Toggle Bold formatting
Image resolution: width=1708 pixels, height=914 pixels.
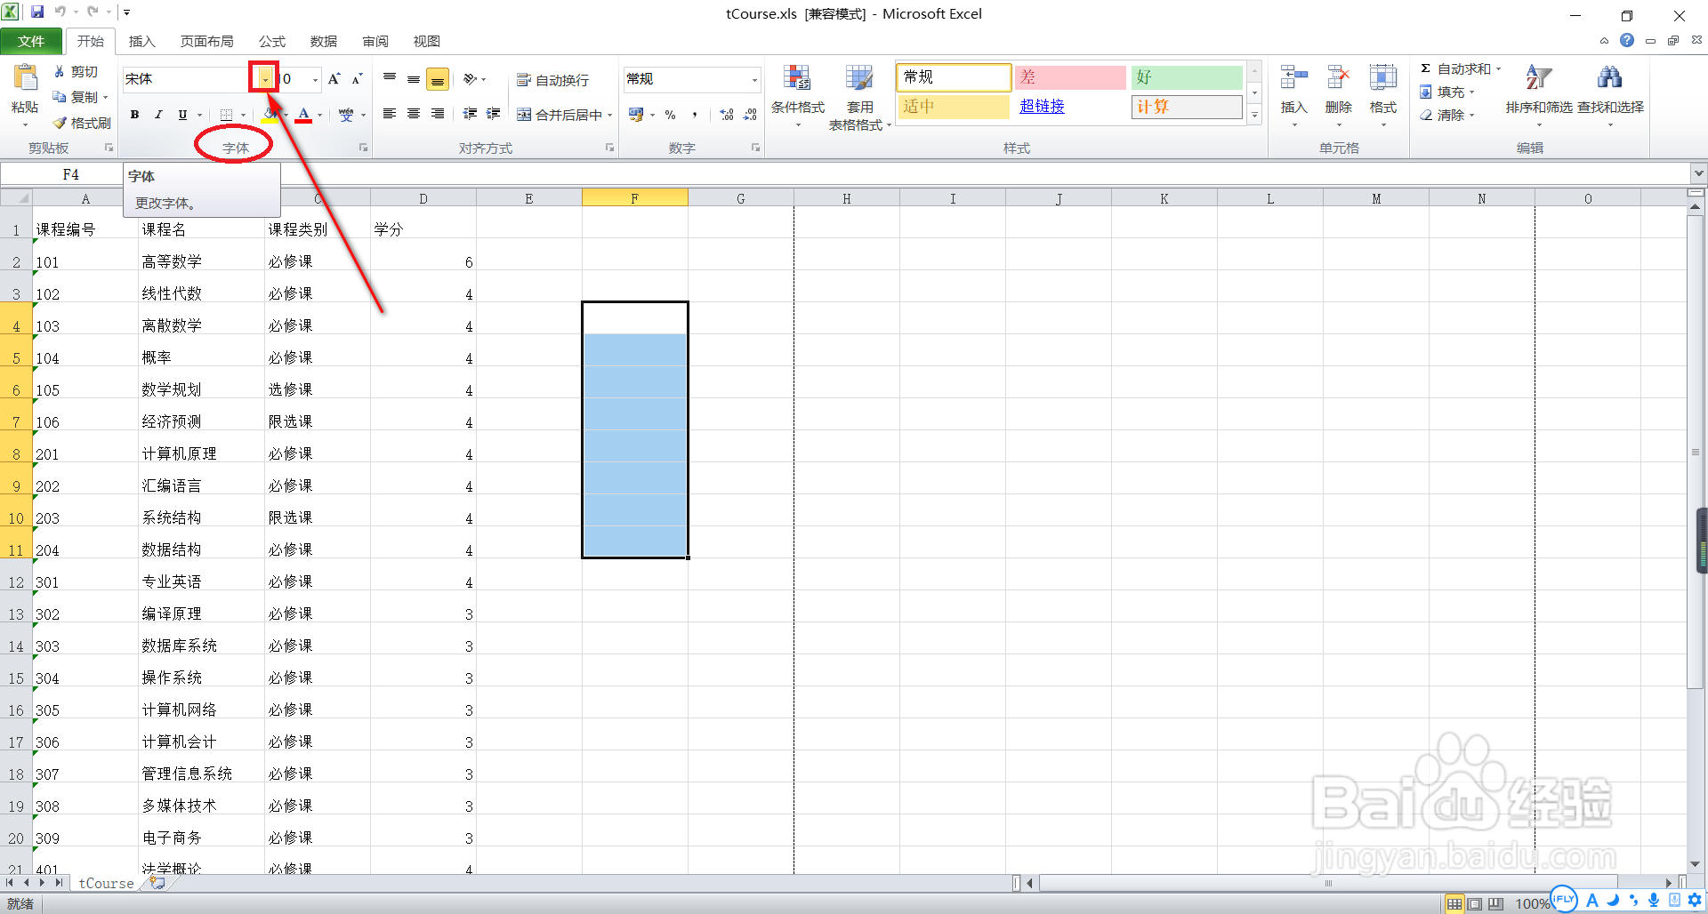pos(134,115)
